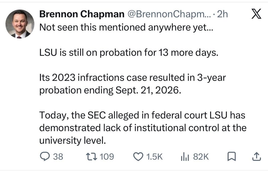Click the 109 reposts count

[x=107, y=157]
